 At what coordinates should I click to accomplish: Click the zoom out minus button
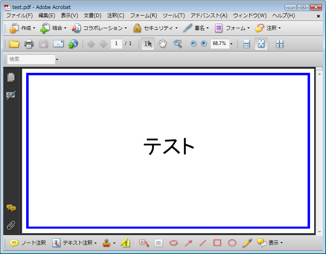[193, 43]
